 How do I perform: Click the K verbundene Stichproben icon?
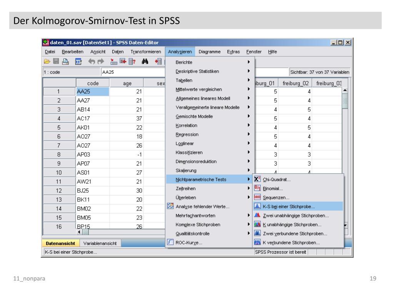[x=257, y=242]
